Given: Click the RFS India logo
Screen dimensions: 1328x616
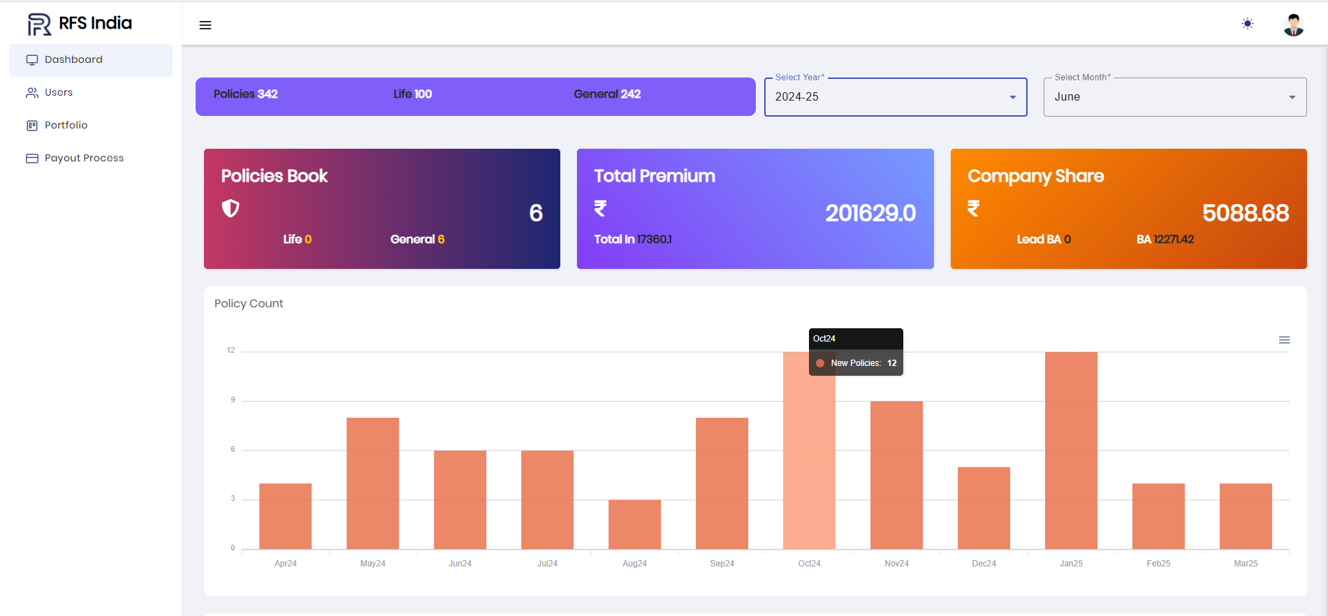Looking at the screenshot, I should [x=80, y=24].
